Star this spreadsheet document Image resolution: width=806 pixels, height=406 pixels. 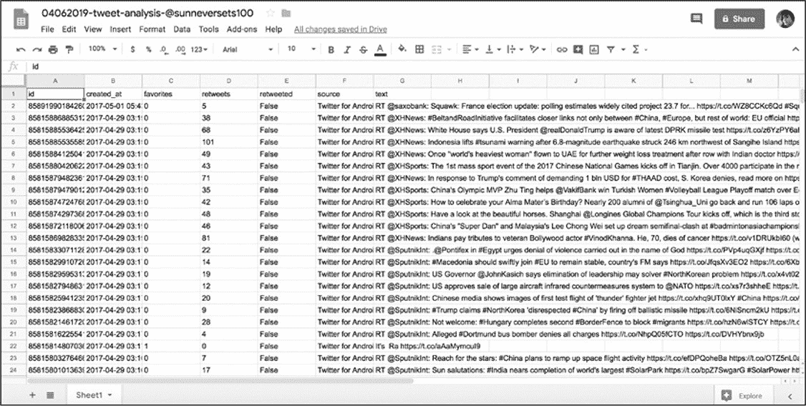pos(270,13)
